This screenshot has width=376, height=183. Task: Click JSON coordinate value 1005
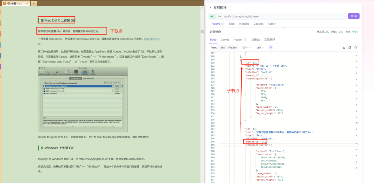tap(264, 97)
